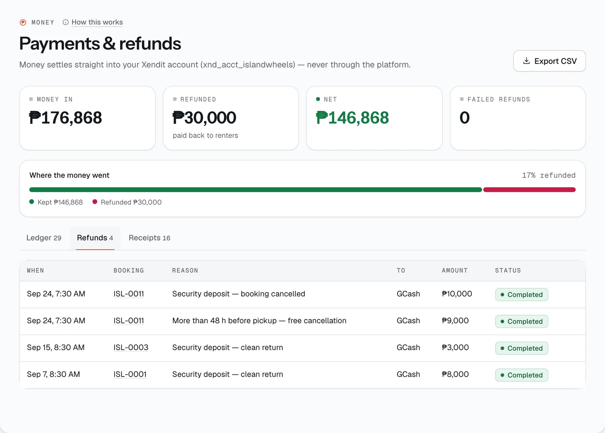Click the STATUS column header
This screenshot has width=605, height=433.
(508, 271)
